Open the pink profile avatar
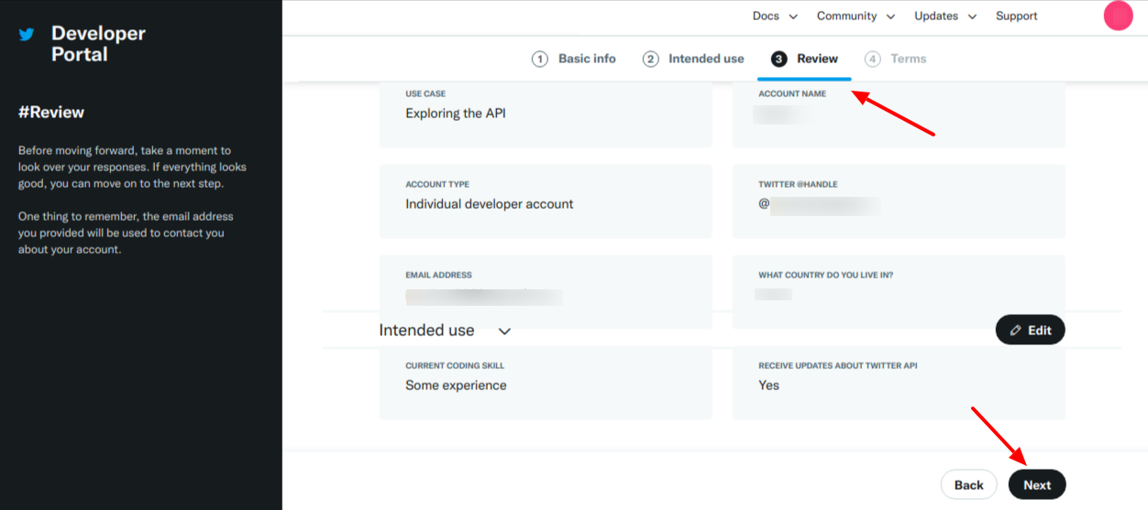Screen dimensions: 1148x510 [x=1118, y=16]
